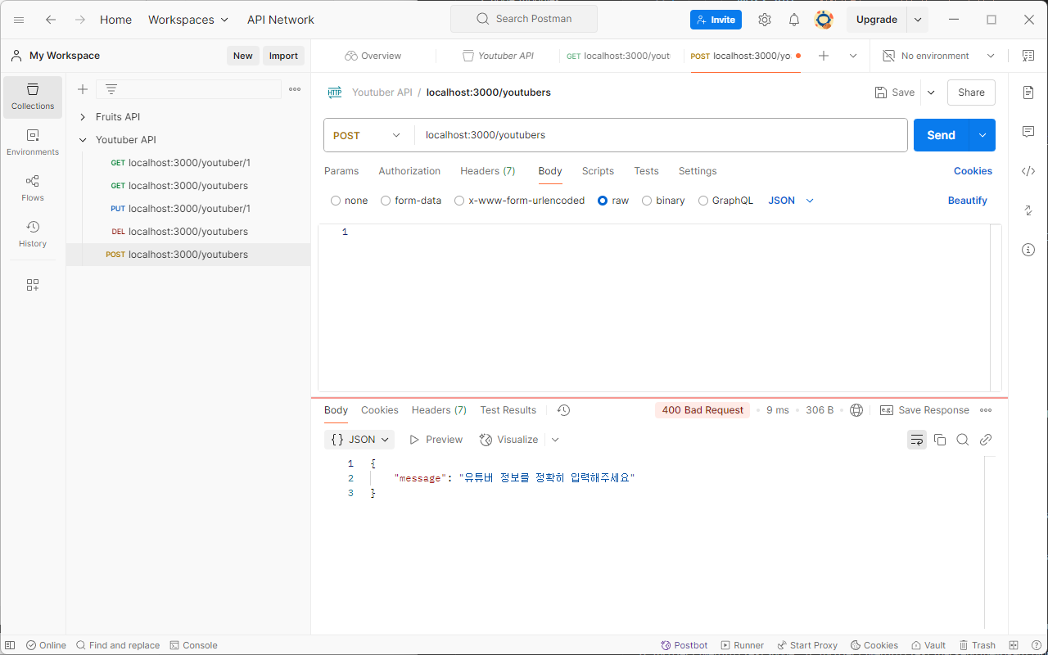Open collections options three-dot menu
The width and height of the screenshot is (1048, 655).
point(295,89)
